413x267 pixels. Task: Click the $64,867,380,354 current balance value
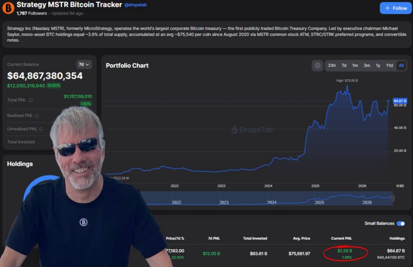(45, 76)
